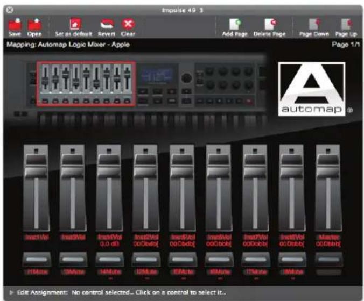Click the blue LCD display on keyboard image
364x301 pixels.
click(158, 75)
